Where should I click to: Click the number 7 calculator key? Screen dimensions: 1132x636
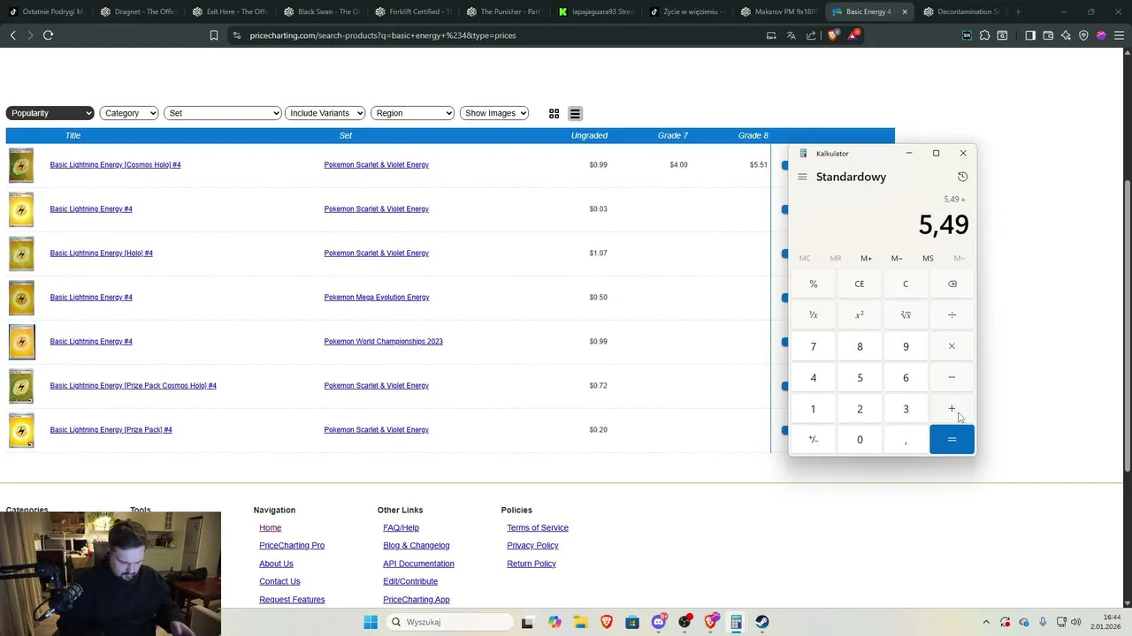814,346
